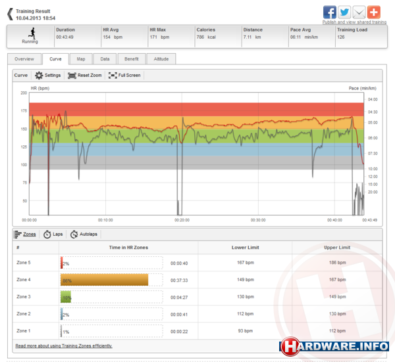This screenshot has width=395, height=362.
Task: Select the Autolaps view label
Action: tap(88, 235)
